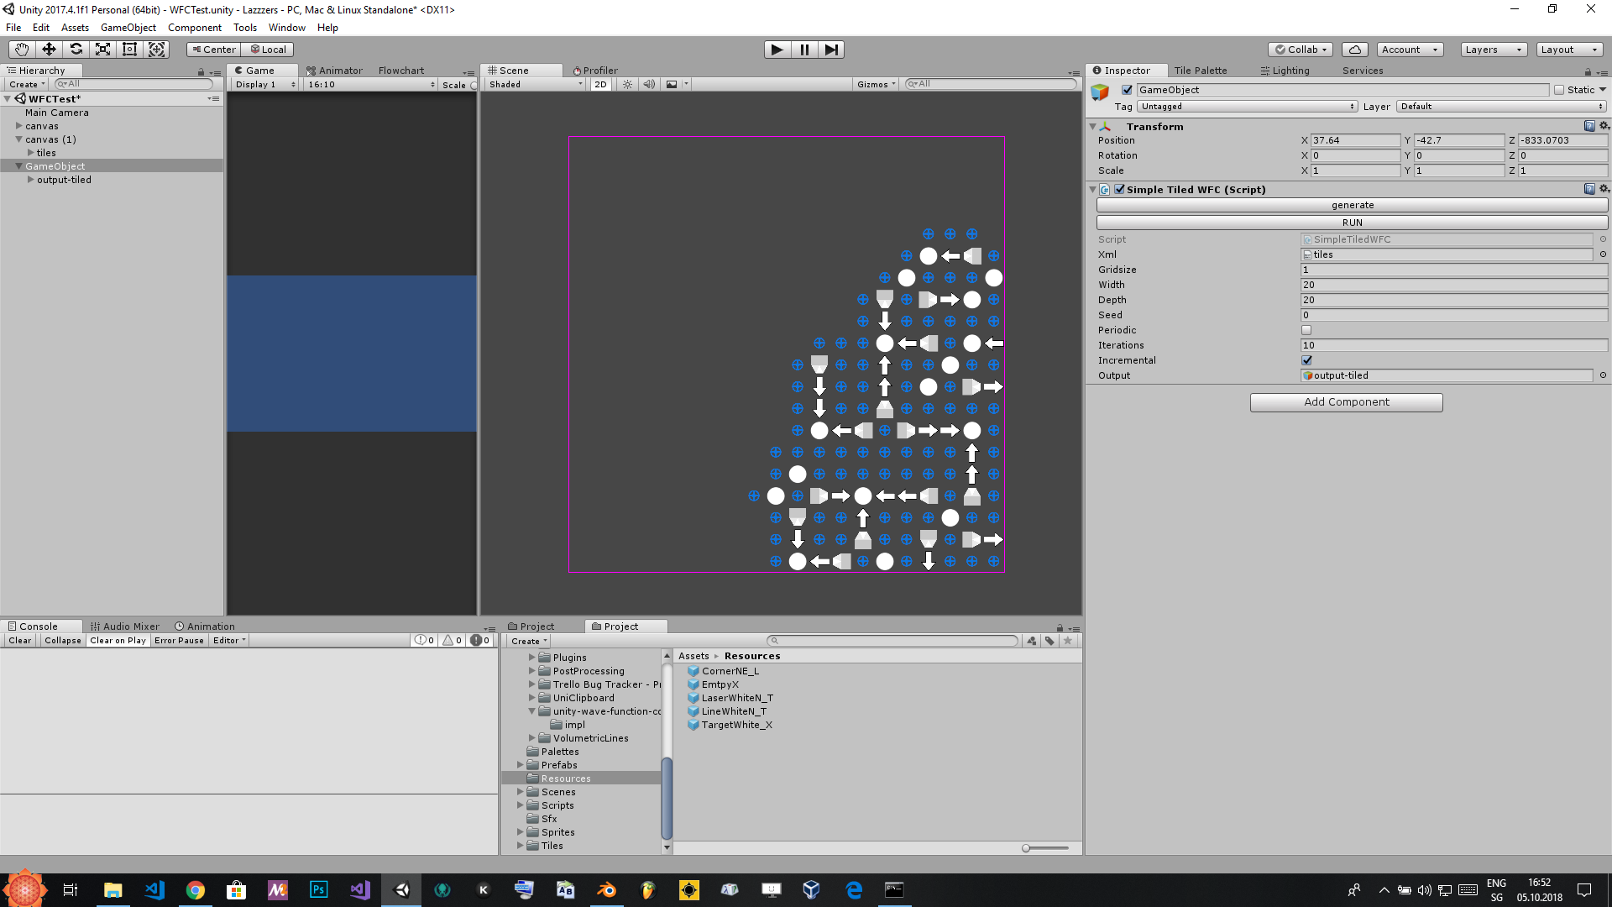Toggle scene lighting sun icon
This screenshot has width=1612, height=907.
pos(627,84)
